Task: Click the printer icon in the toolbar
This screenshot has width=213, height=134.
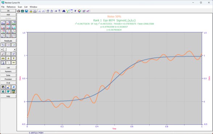Action: pyautogui.click(x=18, y=11)
